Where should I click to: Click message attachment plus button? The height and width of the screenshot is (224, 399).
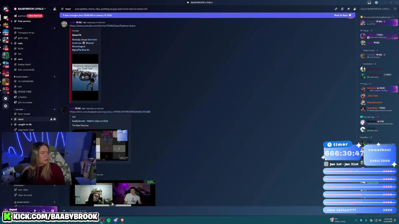click(x=64, y=211)
